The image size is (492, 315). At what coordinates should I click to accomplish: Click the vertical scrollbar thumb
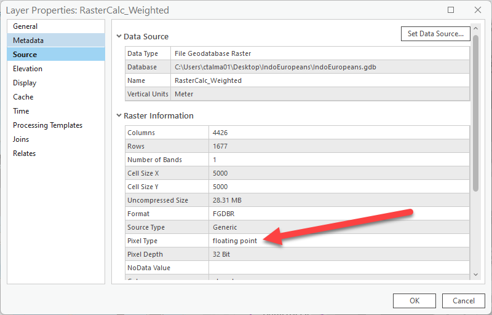click(475, 114)
